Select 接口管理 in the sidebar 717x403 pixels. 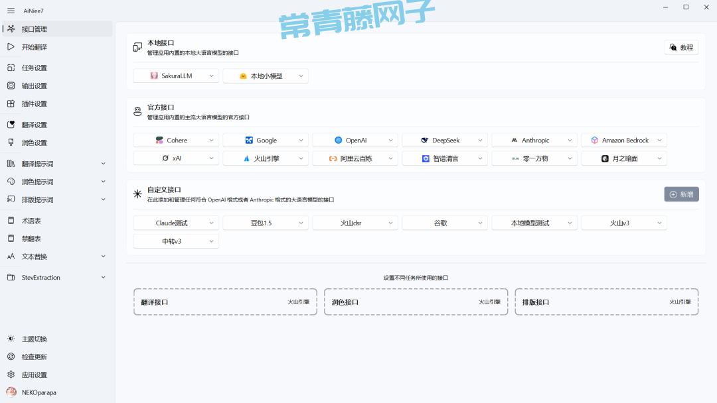coord(34,29)
